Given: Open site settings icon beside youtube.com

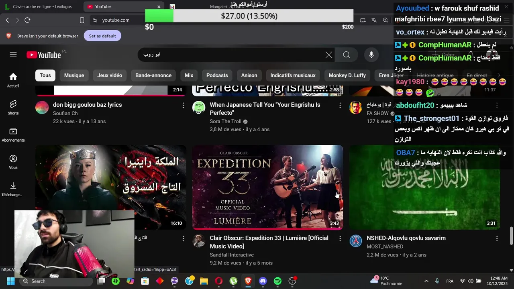Looking at the screenshot, I should [x=95, y=20].
